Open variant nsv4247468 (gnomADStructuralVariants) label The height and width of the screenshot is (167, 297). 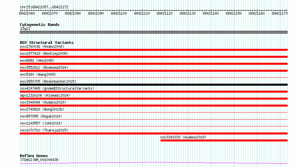pyautogui.click(x=57, y=88)
